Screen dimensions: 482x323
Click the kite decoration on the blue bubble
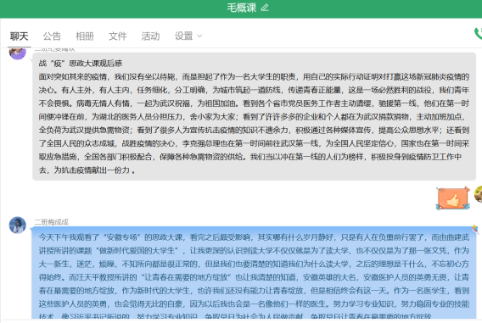pyautogui.click(x=475, y=230)
